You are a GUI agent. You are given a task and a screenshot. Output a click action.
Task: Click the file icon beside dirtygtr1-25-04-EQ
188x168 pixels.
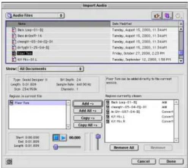pyautogui.click(x=14, y=48)
